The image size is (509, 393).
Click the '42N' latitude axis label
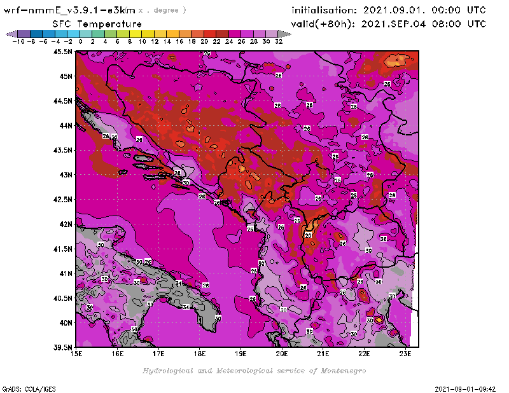(x=66, y=224)
